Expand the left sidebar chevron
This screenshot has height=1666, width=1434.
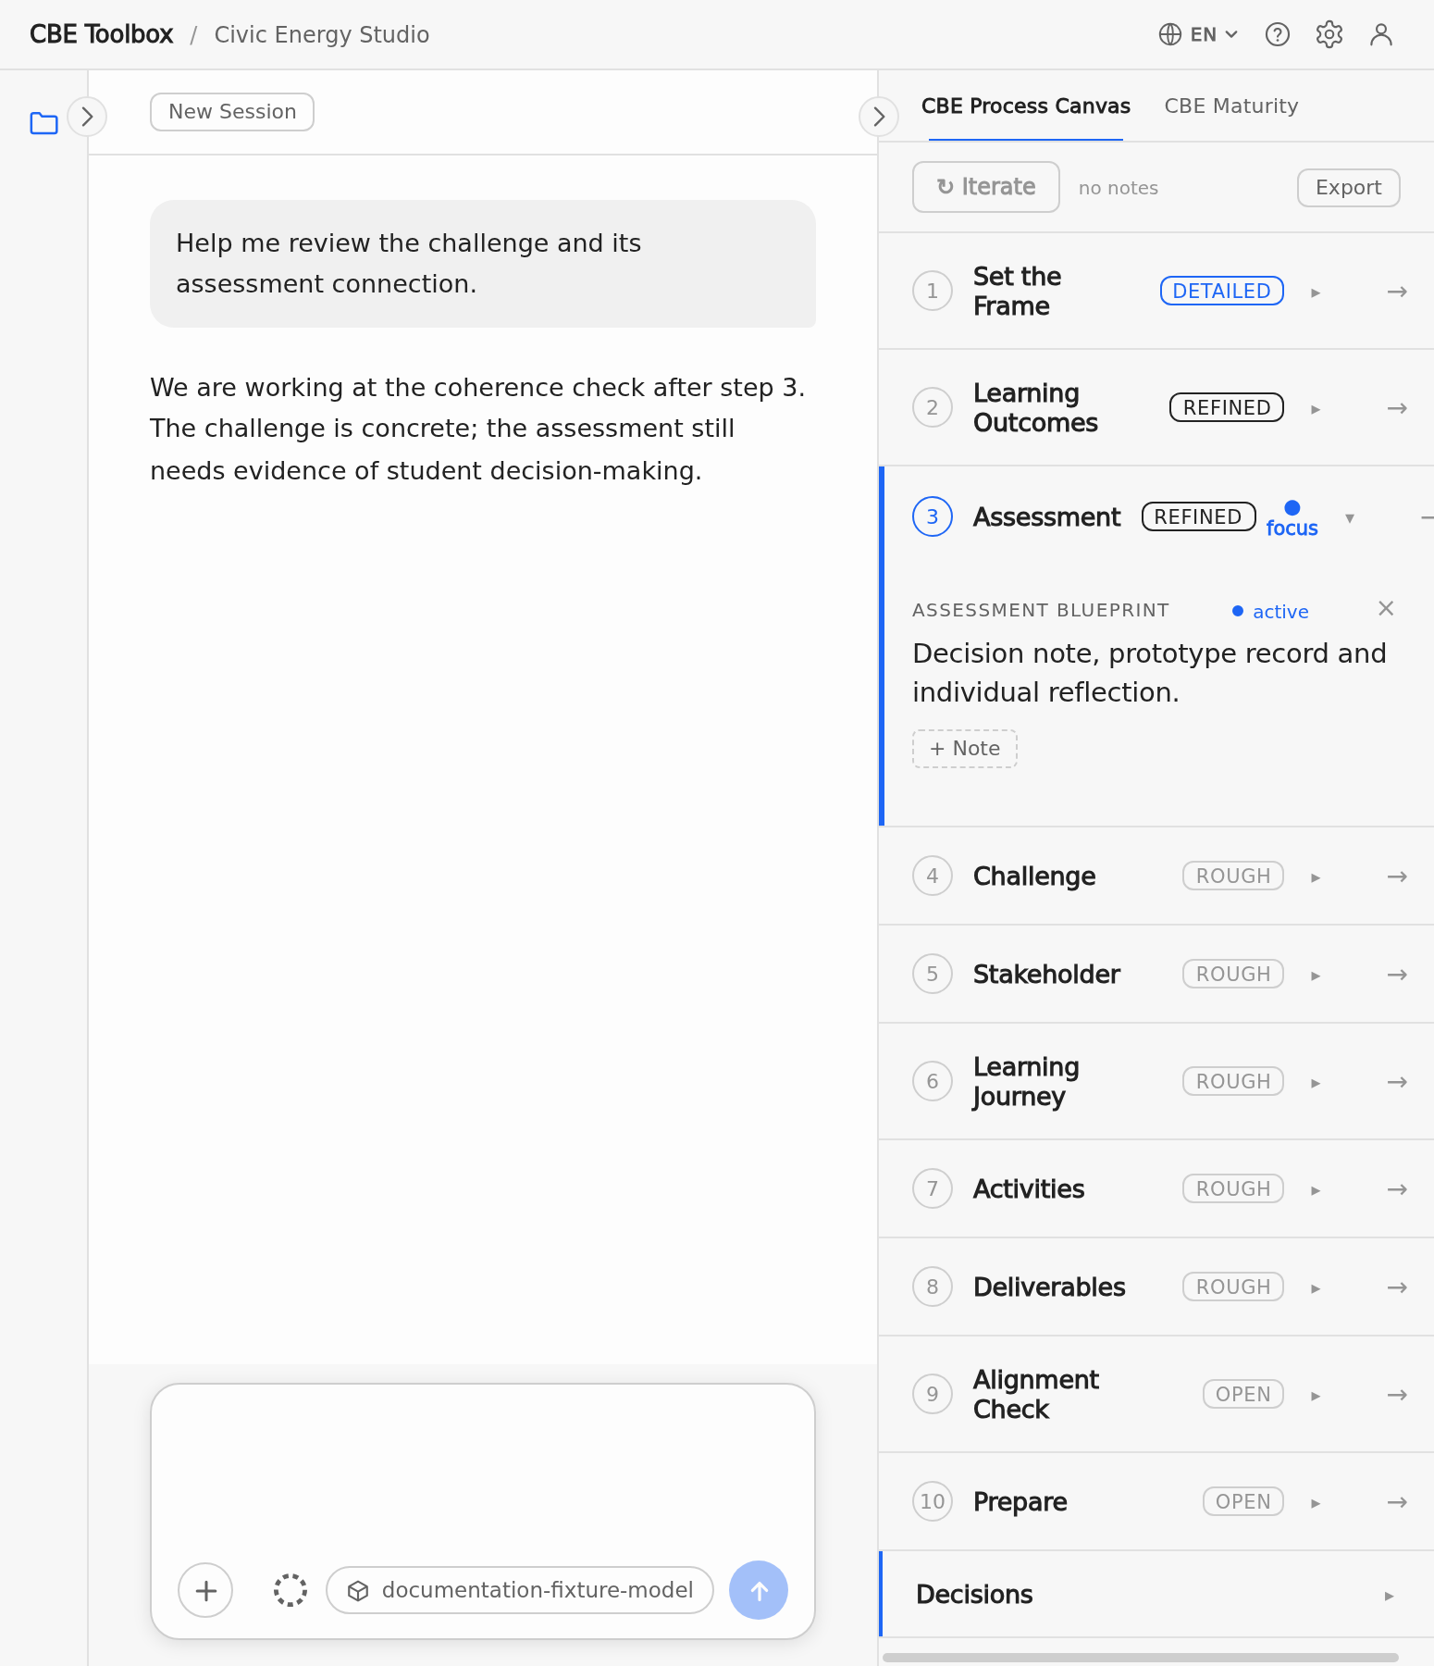tap(87, 117)
